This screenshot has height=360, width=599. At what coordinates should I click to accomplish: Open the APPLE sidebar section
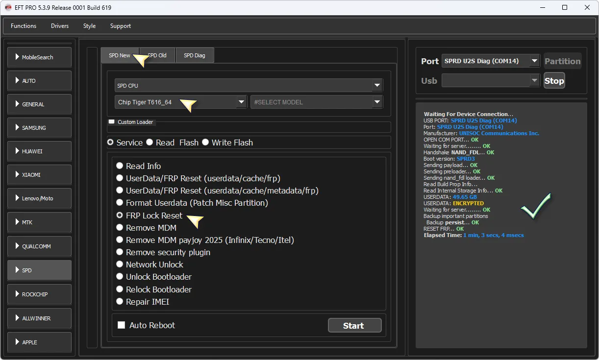(x=39, y=342)
